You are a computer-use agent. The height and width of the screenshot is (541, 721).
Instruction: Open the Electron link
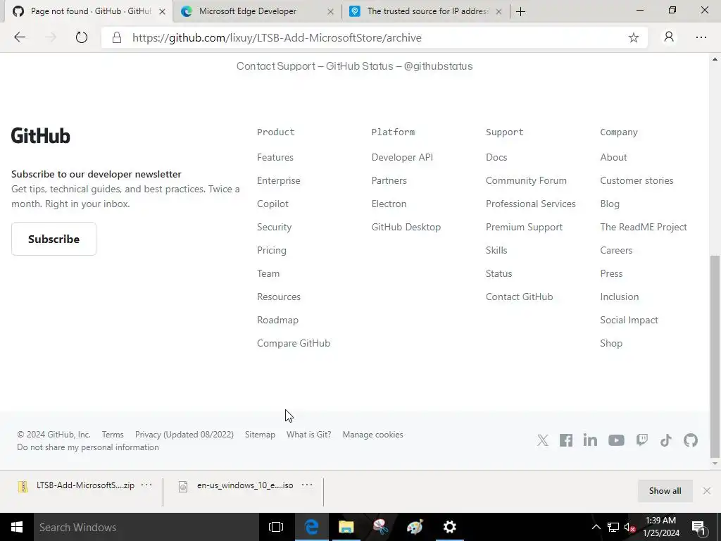pyautogui.click(x=389, y=204)
